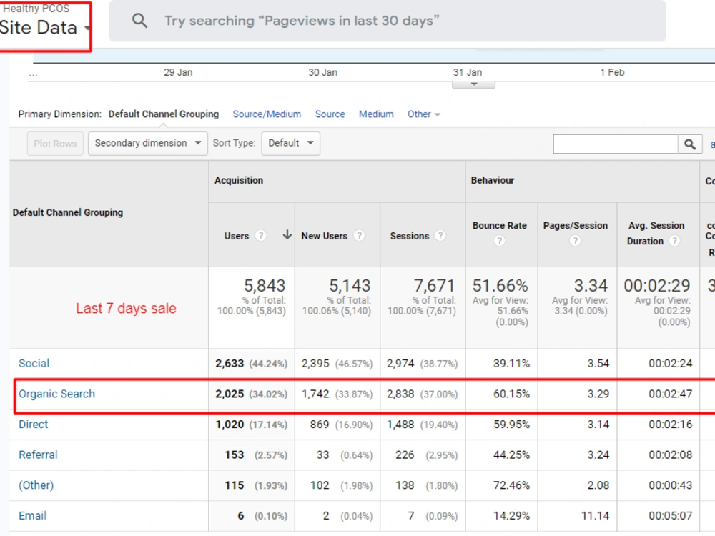Click help icon next to Users column
The height and width of the screenshot is (536, 715).
click(260, 236)
